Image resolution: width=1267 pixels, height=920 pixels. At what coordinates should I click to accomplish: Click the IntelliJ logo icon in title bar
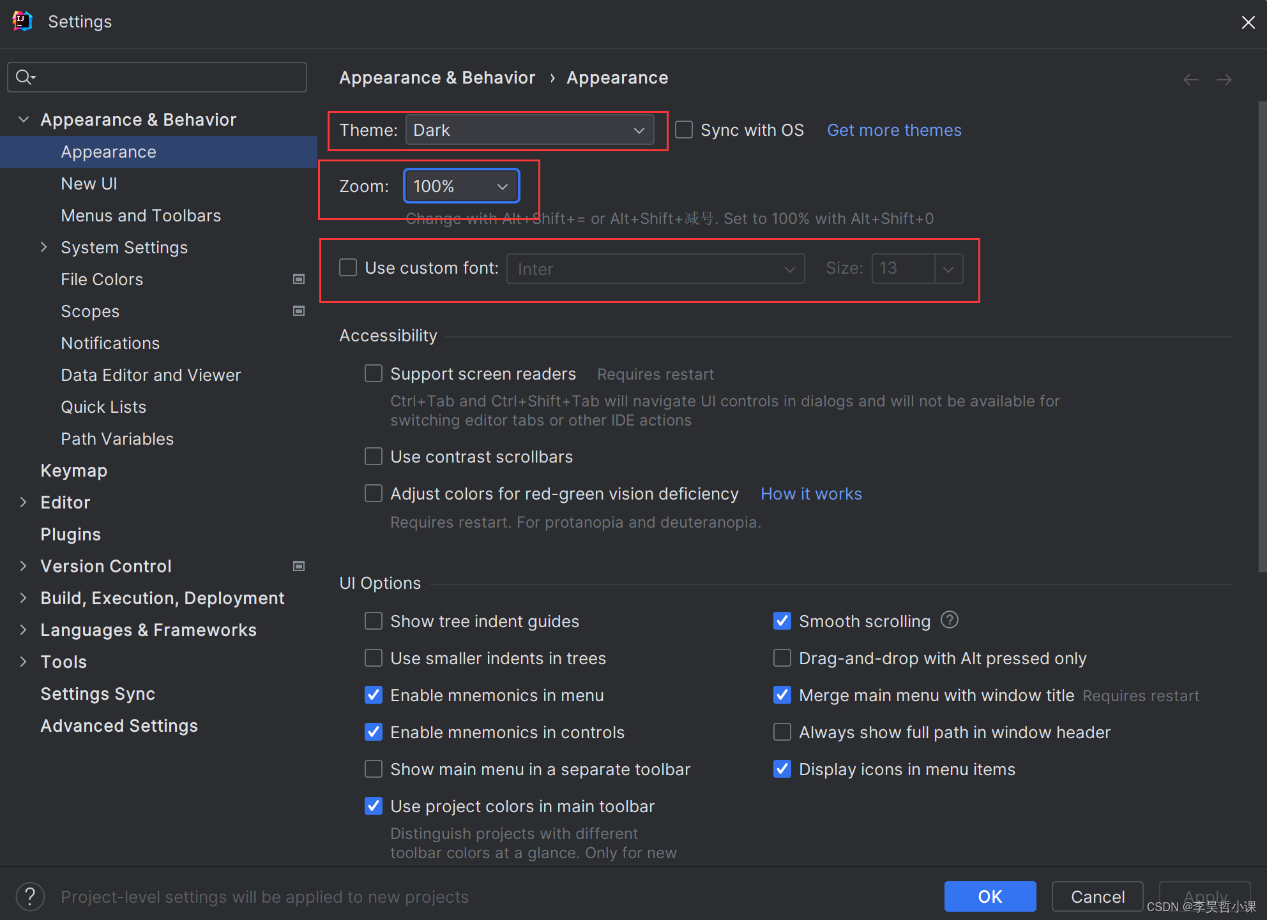[22, 21]
